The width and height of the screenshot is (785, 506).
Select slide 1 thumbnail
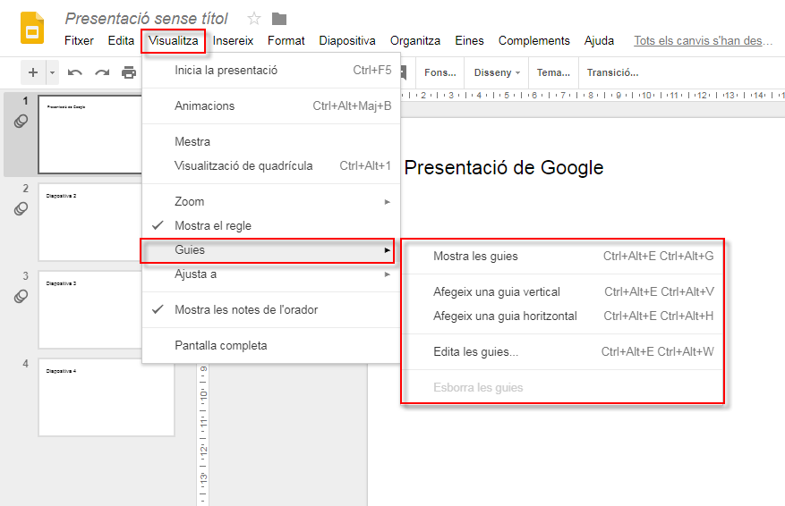pos(90,134)
